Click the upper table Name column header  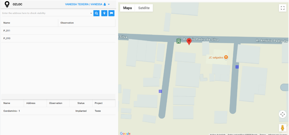click(30, 23)
